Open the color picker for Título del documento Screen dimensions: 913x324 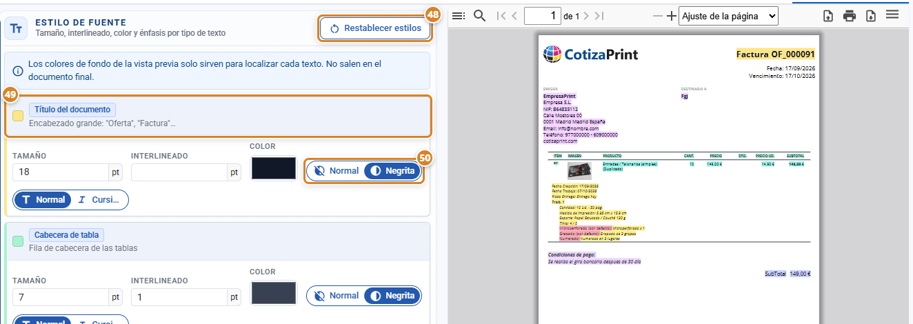point(273,169)
